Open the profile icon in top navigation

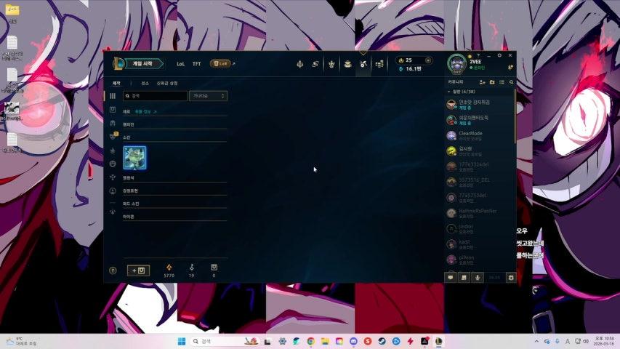[315, 64]
